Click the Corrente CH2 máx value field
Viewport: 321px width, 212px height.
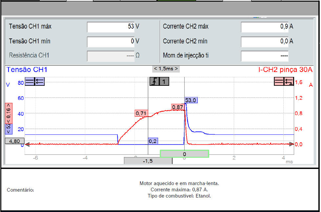pyautogui.click(x=265, y=27)
